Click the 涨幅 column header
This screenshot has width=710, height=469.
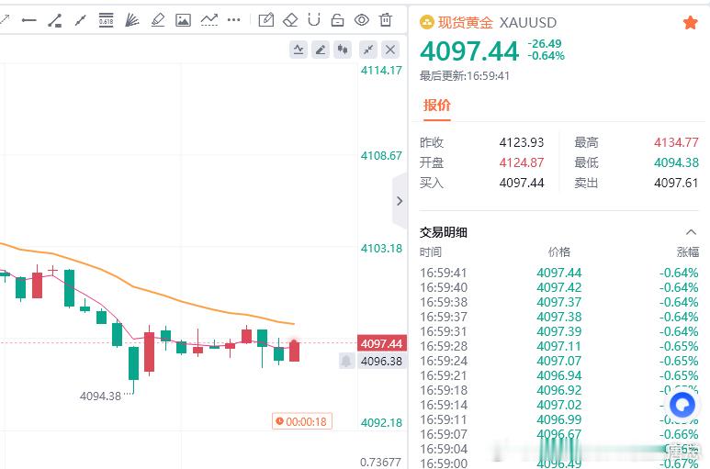(x=687, y=251)
